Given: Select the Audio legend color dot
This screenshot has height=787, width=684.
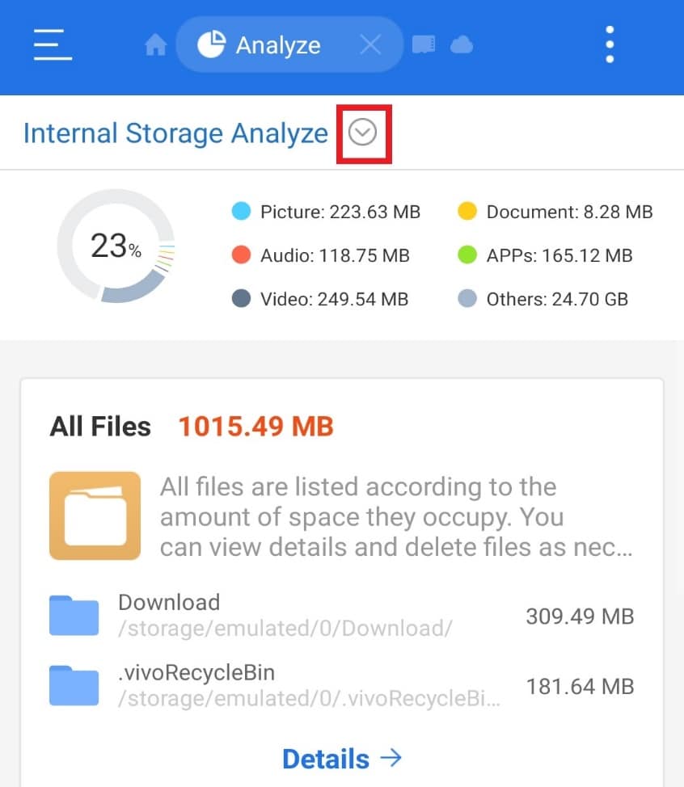Looking at the screenshot, I should 242,255.
